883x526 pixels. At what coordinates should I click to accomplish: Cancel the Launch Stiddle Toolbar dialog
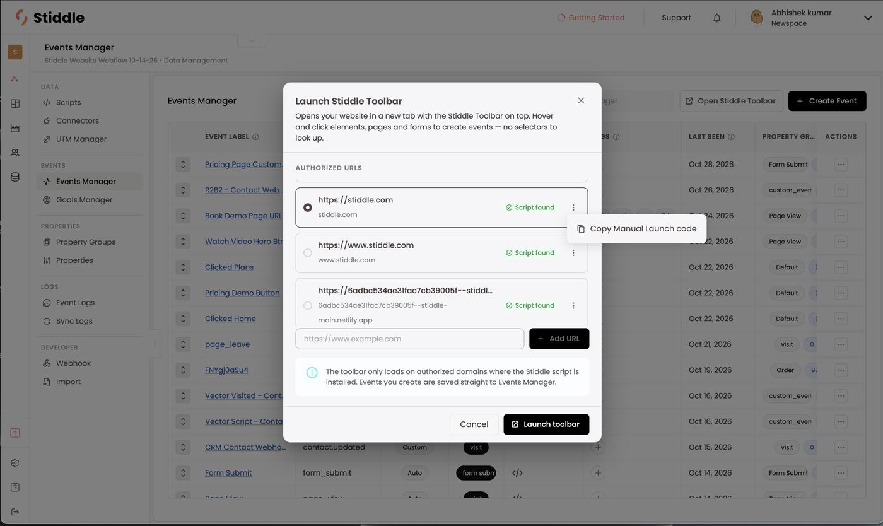474,424
